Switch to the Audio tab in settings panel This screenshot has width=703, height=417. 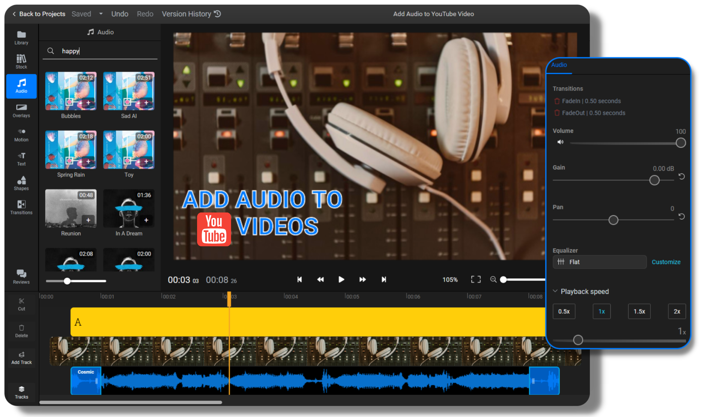point(559,65)
